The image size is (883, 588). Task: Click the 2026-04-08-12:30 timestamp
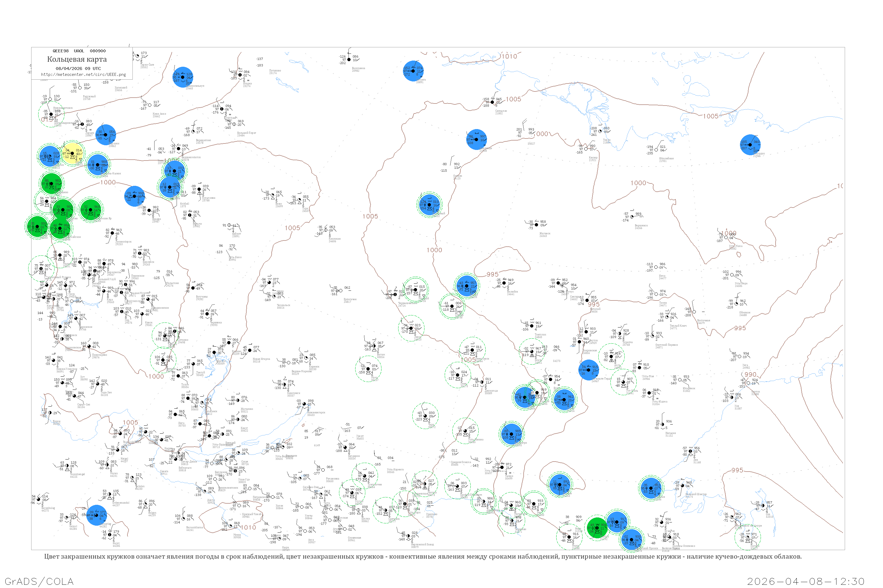click(806, 581)
